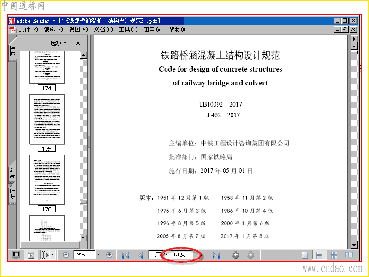369x277 pixels.
Task: Go to the previous page
Action: click(x=141, y=255)
